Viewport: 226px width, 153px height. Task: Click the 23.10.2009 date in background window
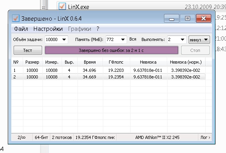[198, 7]
